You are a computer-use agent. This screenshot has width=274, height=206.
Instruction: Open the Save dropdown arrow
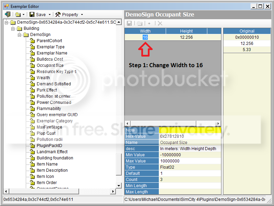coord(50,15)
